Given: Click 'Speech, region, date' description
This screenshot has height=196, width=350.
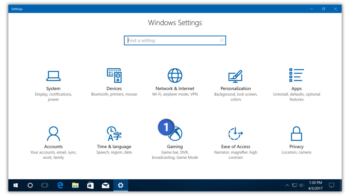Looking at the screenshot, I should 114,152.
